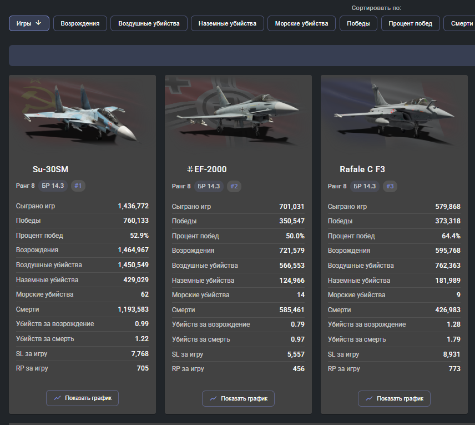Screen dimensions: 475x425
Task: Show graph for Rafale C F3
Action: pyautogui.click(x=394, y=398)
